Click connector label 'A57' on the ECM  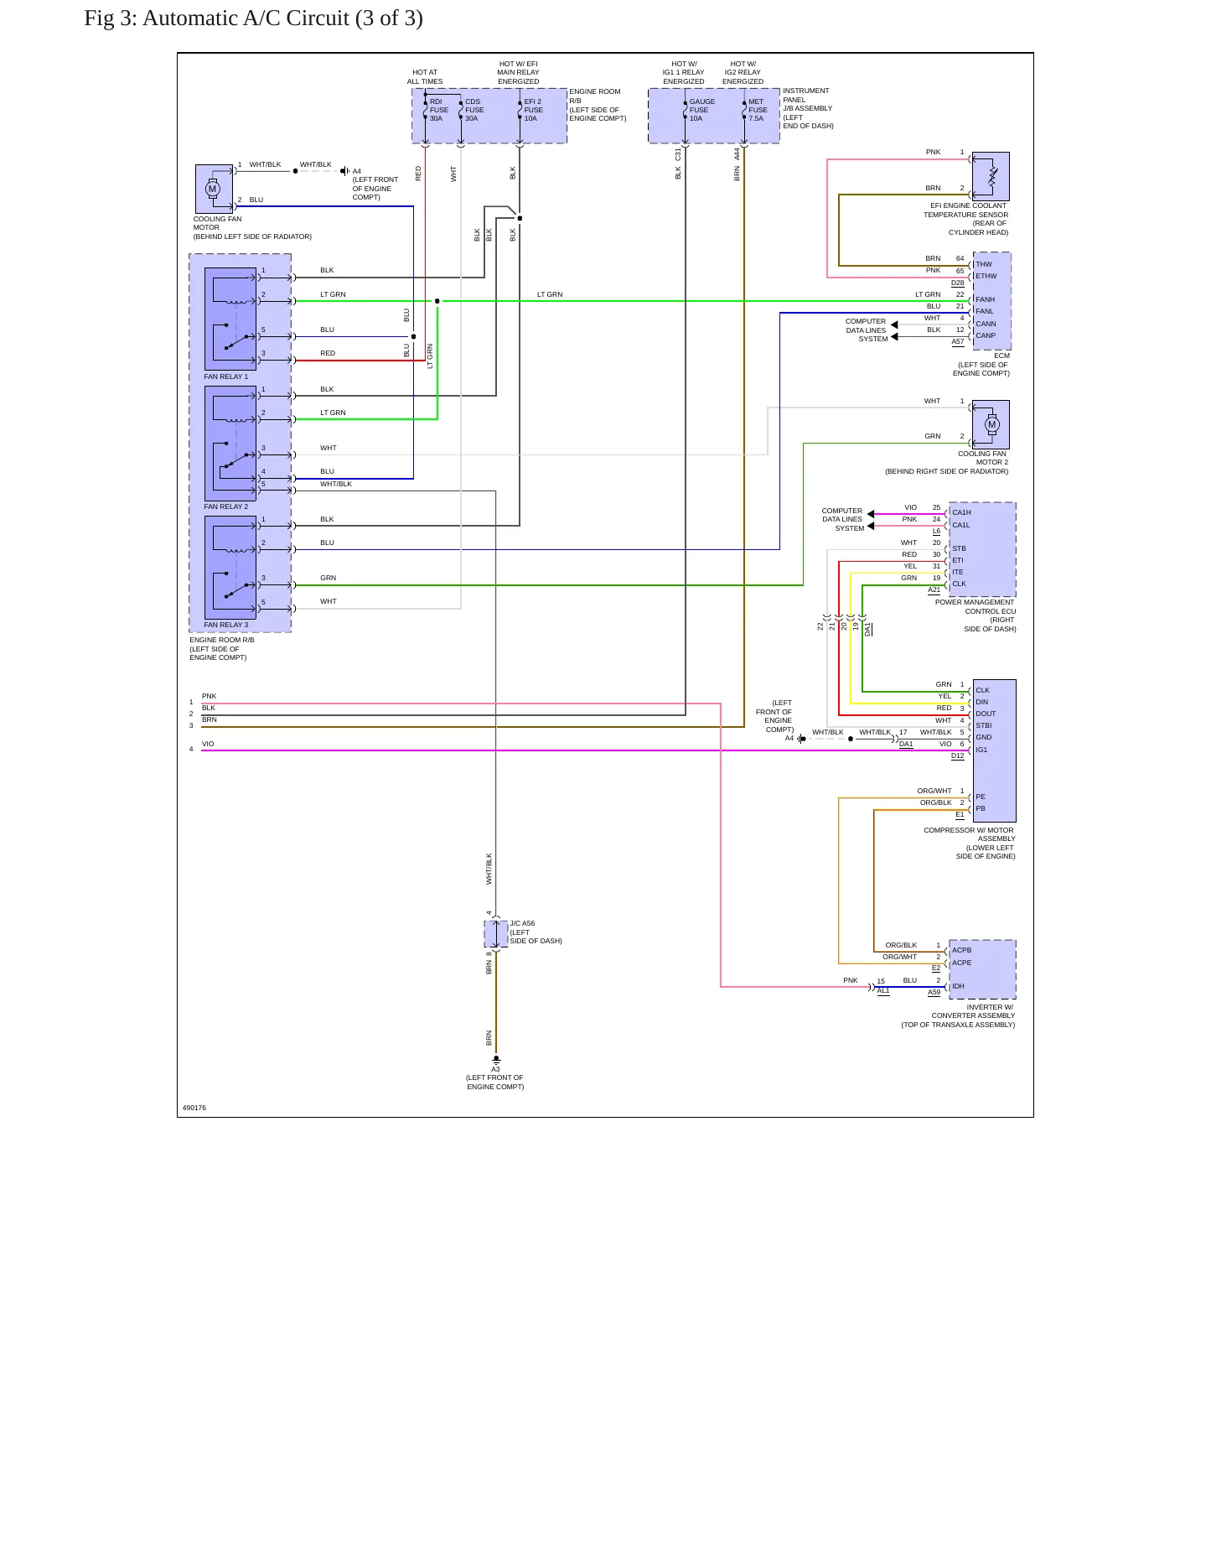point(958,341)
